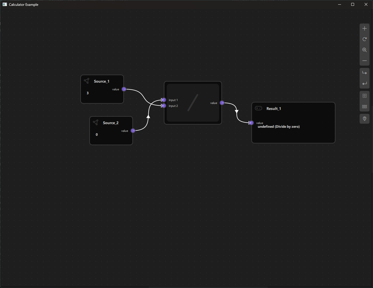
Task: Toggle the dotted grid snap icon
Action: (364, 96)
